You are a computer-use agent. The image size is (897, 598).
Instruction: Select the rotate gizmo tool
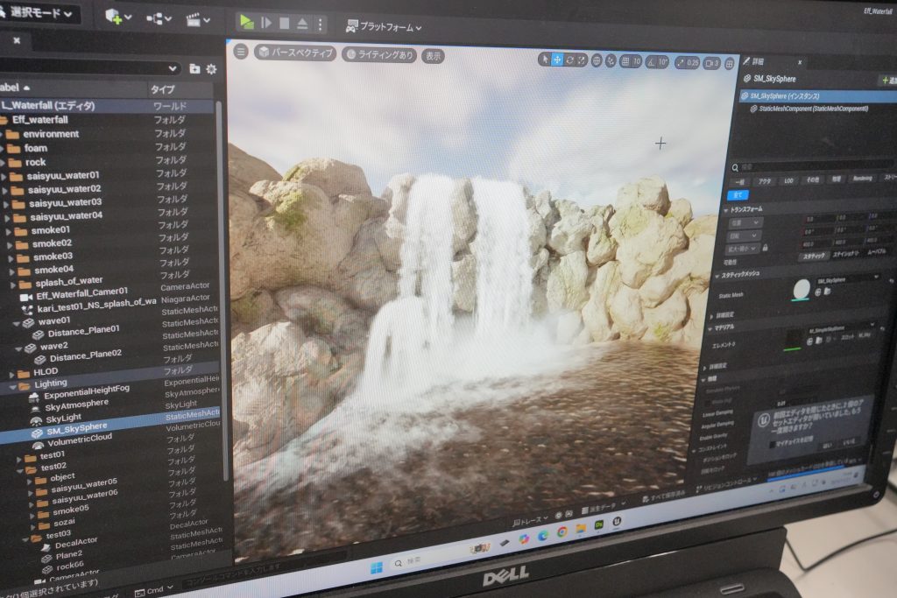pos(570,60)
